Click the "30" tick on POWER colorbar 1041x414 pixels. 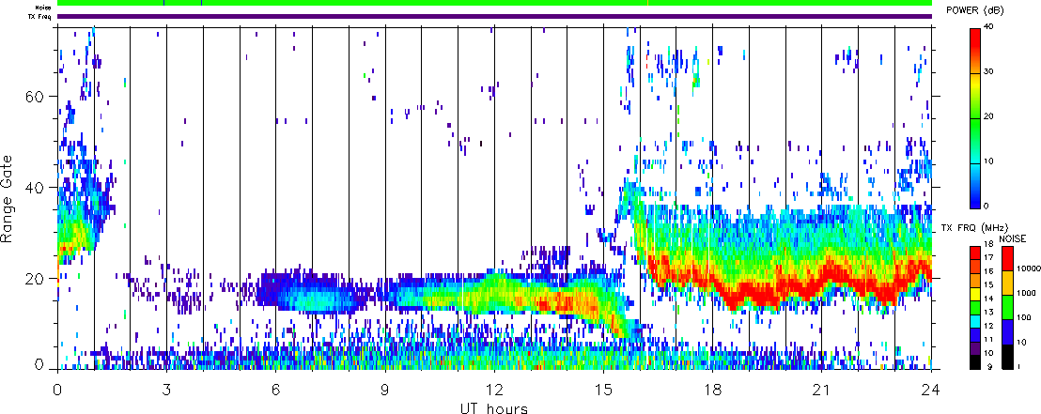point(987,71)
